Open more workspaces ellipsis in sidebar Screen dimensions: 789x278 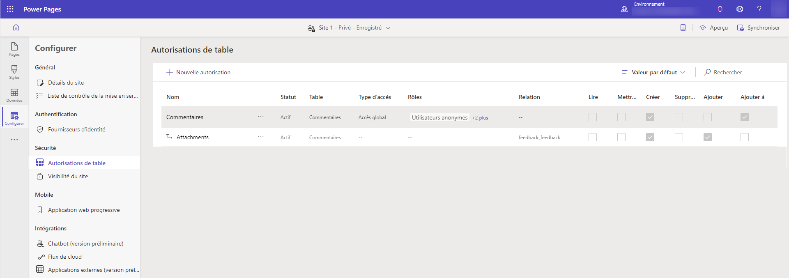(14, 140)
